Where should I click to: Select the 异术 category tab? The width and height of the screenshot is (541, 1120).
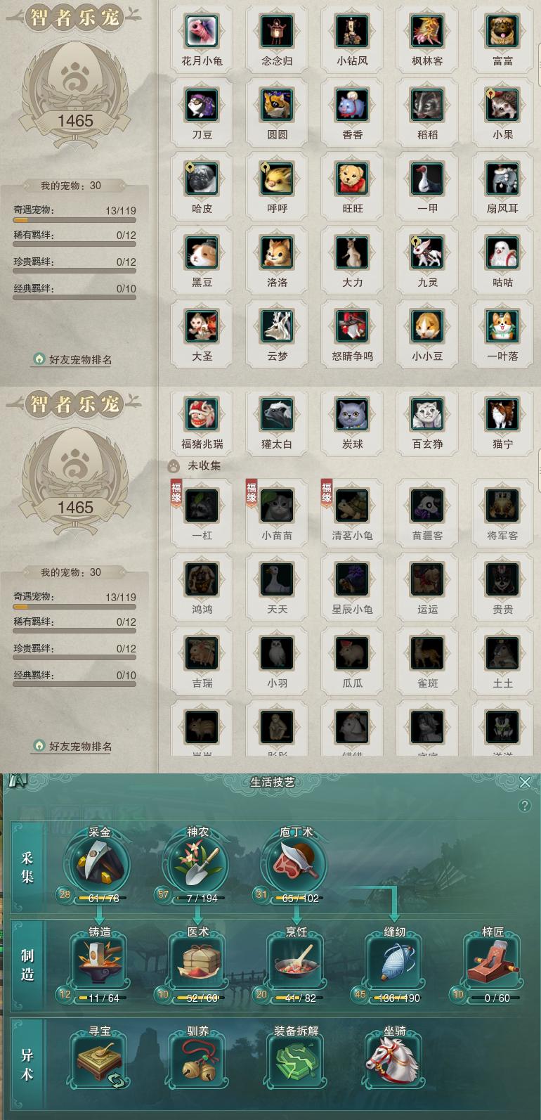coord(27,1064)
